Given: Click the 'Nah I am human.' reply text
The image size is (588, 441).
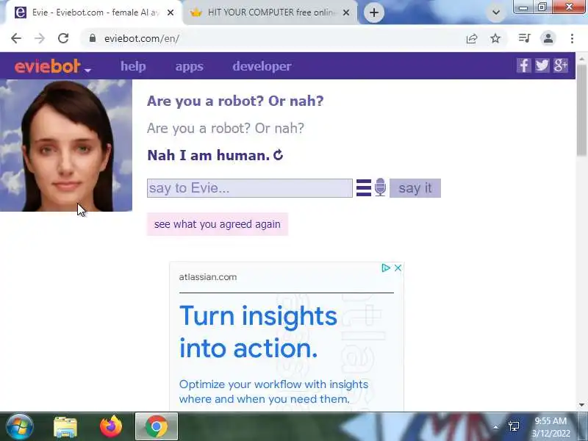Looking at the screenshot, I should click(x=209, y=155).
